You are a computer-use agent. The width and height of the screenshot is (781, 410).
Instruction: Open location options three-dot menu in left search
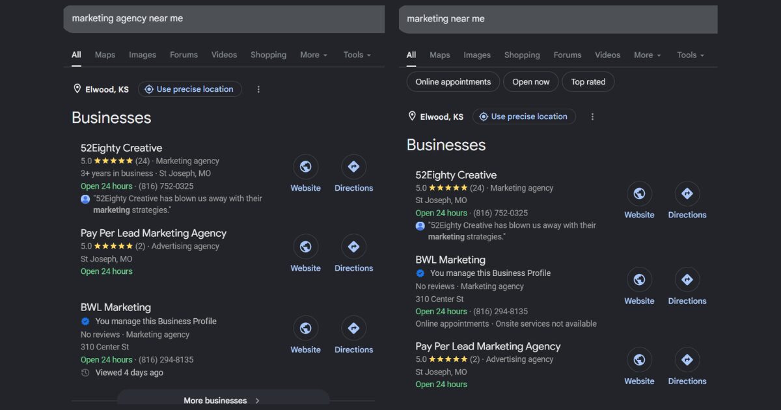[x=258, y=89]
